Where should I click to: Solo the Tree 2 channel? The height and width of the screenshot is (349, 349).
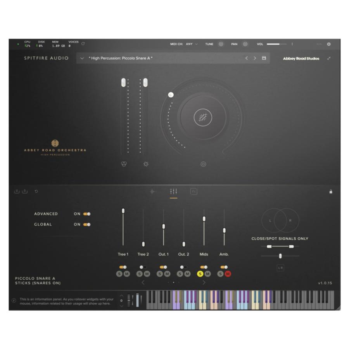139,274
